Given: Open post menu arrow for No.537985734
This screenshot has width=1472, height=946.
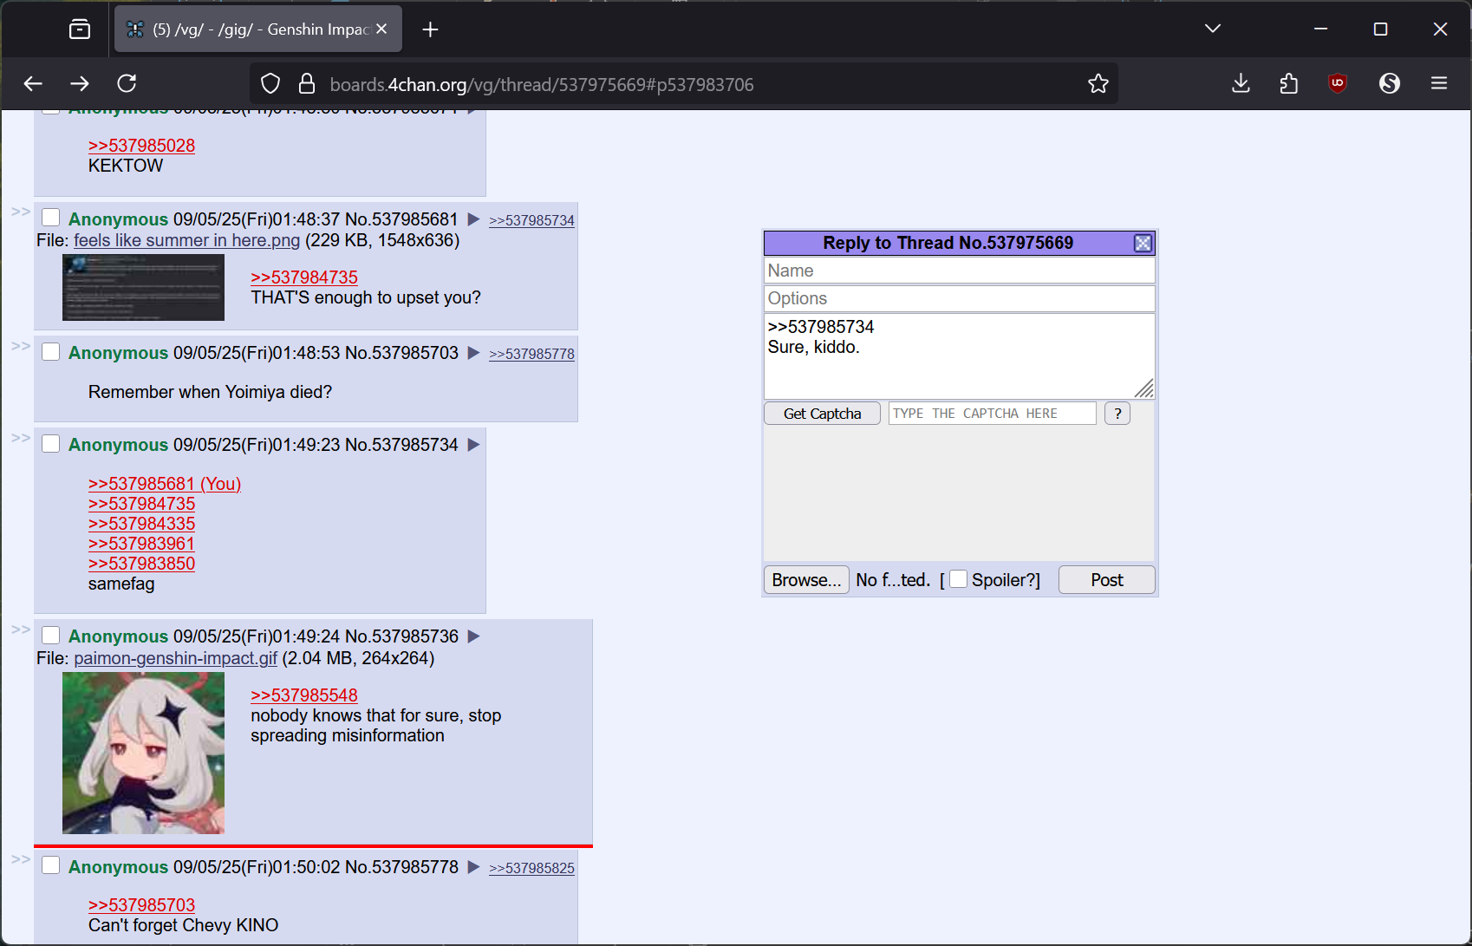Looking at the screenshot, I should [473, 445].
